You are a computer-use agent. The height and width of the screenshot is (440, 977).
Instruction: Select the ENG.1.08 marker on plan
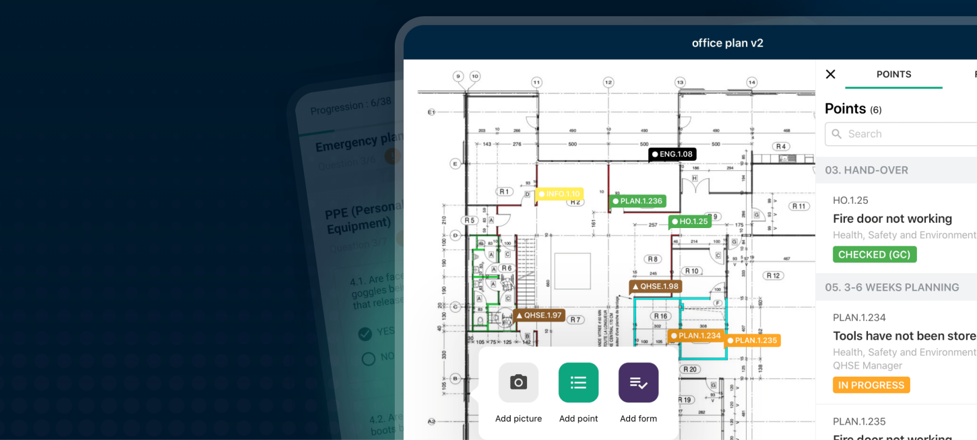pos(672,154)
